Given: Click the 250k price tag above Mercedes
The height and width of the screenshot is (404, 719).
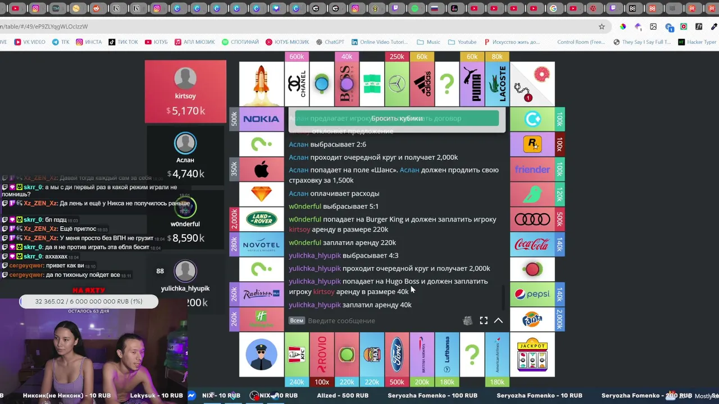Looking at the screenshot, I should [397, 57].
